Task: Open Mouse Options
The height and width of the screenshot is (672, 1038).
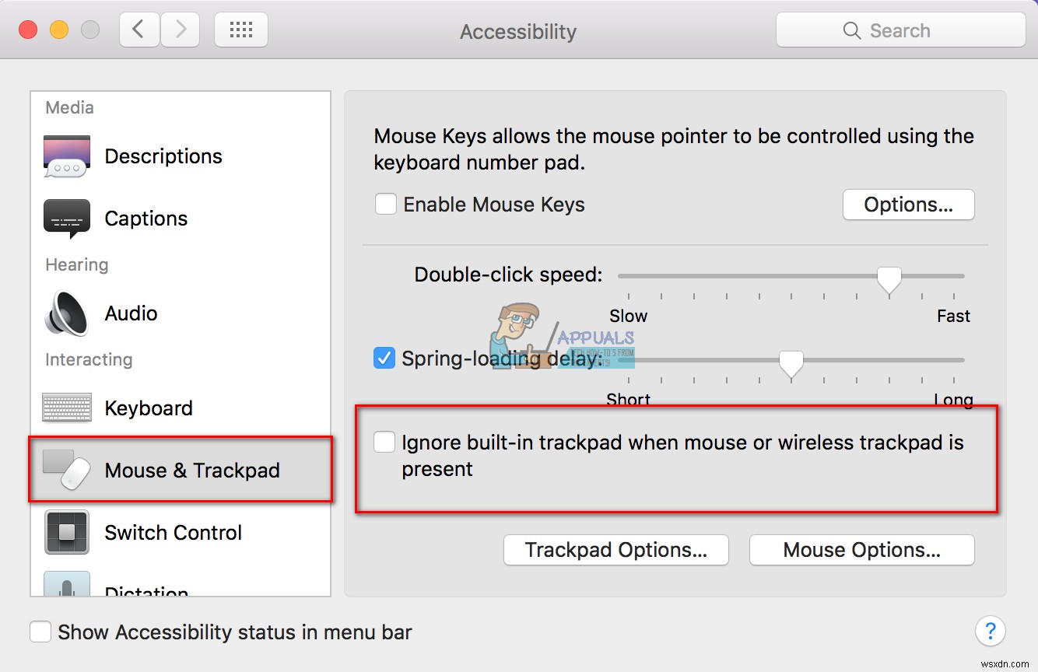Action: [x=861, y=550]
